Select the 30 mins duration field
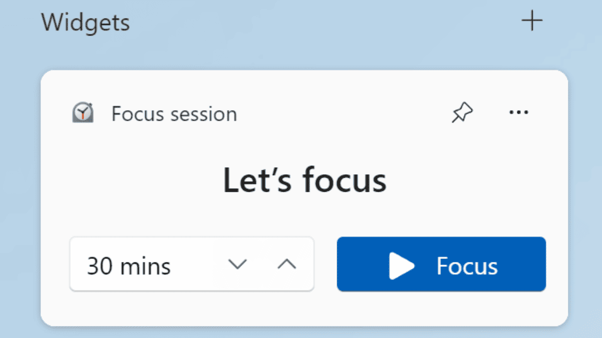This screenshot has height=338, width=602. click(x=192, y=264)
